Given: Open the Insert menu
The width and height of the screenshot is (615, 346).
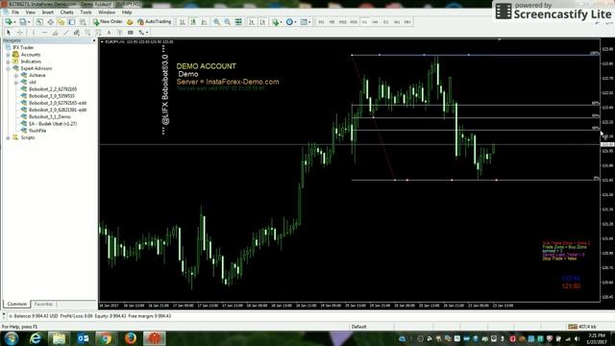Looking at the screenshot, I should point(47,12).
